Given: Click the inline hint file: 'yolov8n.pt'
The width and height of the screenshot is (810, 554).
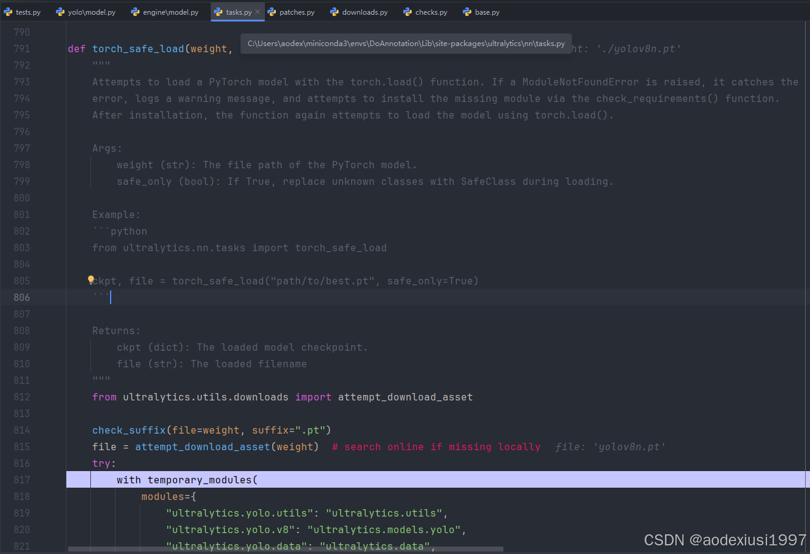Looking at the screenshot, I should [x=610, y=447].
